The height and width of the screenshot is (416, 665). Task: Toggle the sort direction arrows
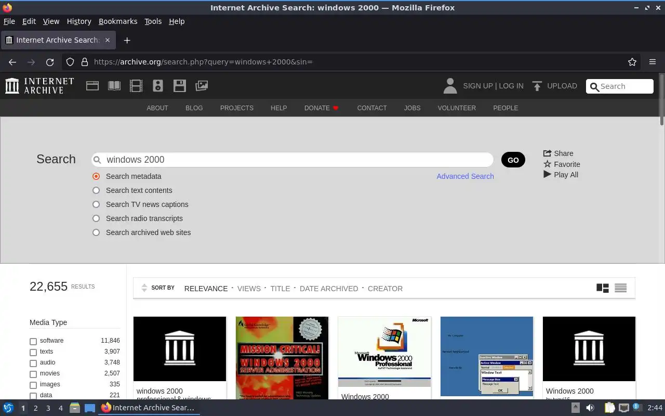144,288
